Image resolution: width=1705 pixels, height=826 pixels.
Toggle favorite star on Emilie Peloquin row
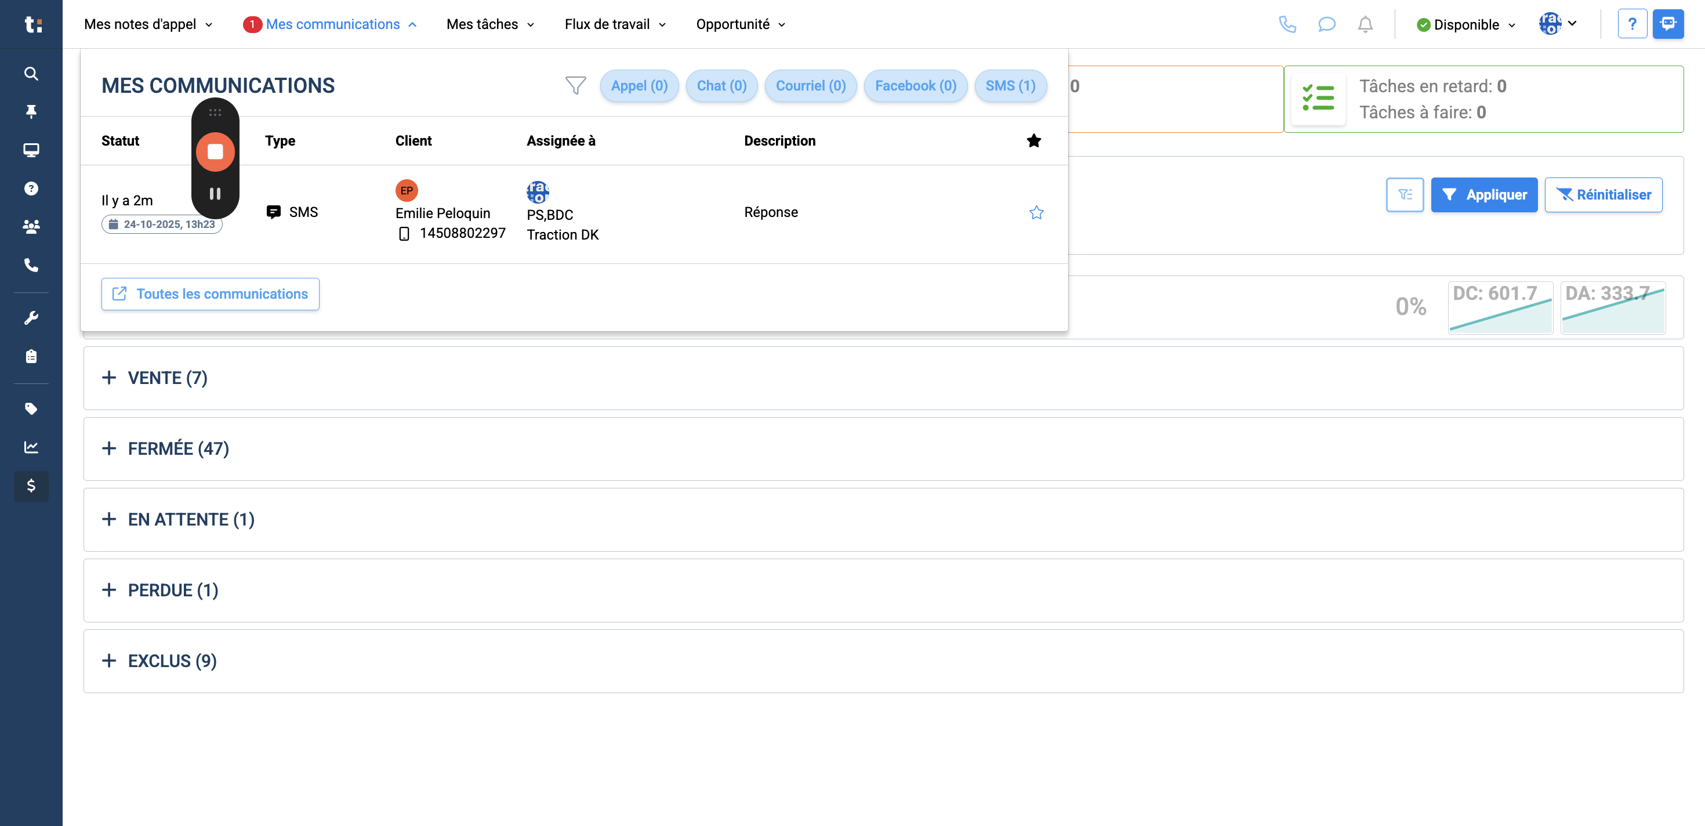pyautogui.click(x=1036, y=212)
